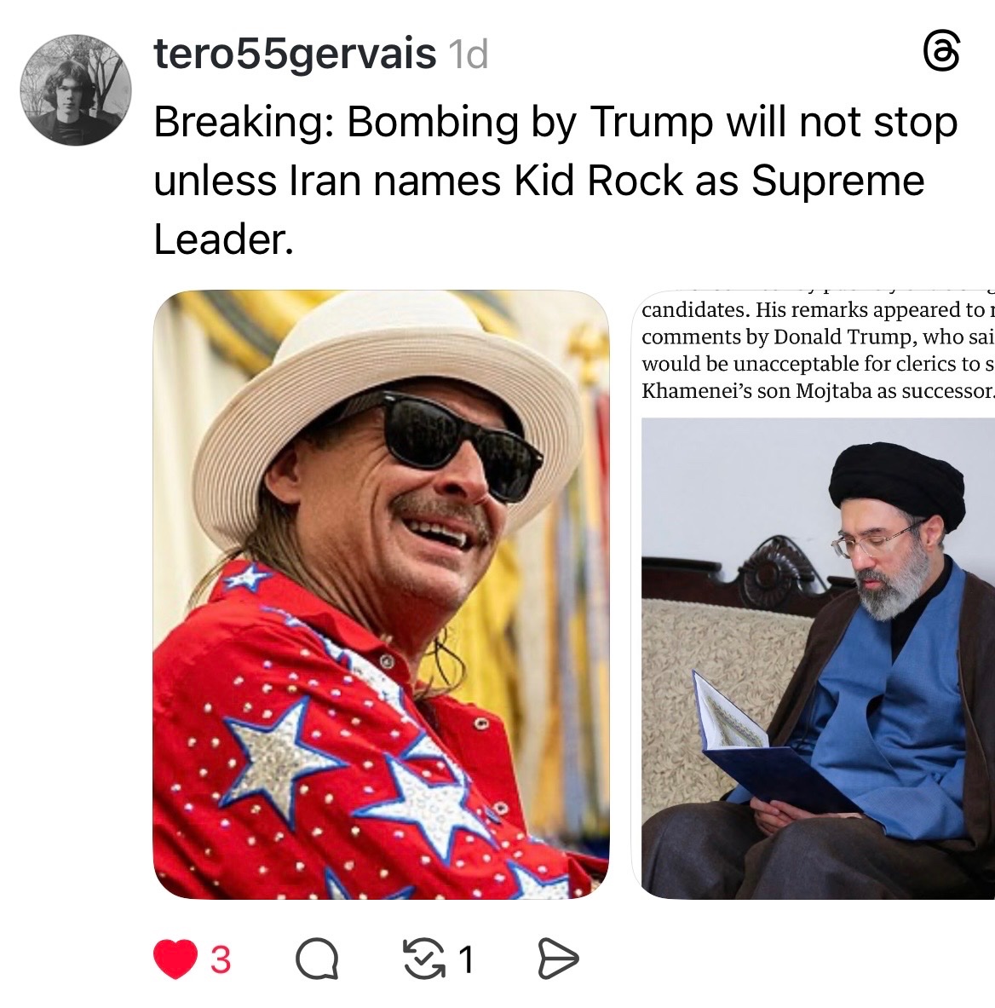
Task: Open tero55gervais profile avatar
Action: (76, 90)
